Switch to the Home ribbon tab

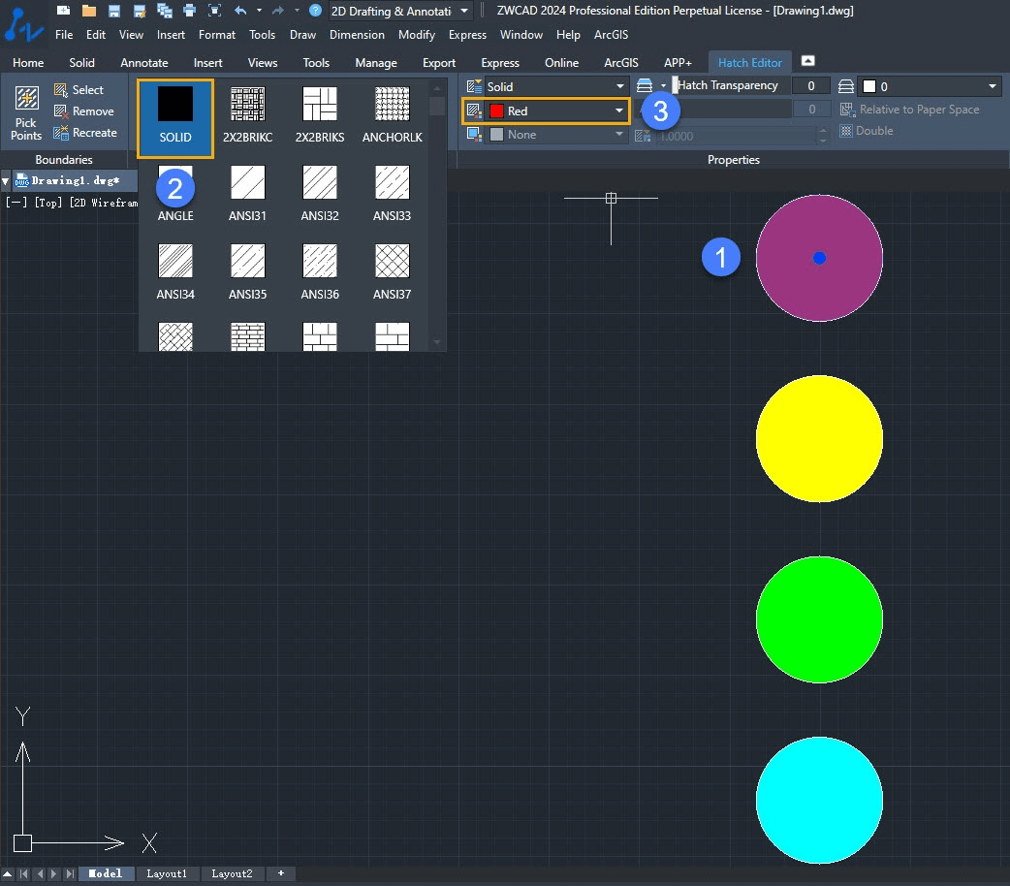point(28,62)
